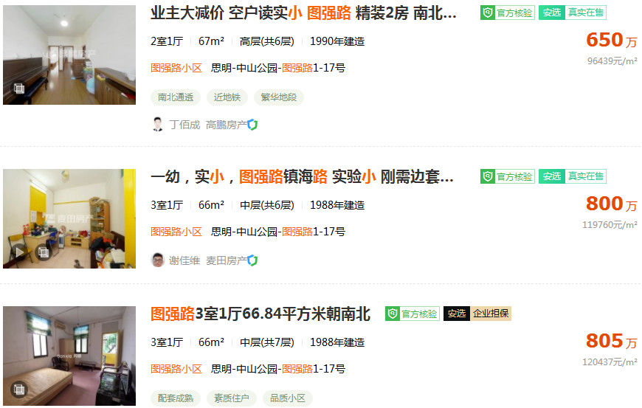
Task: Click the VR panorama icon on first listing photo
Action: coord(19,89)
